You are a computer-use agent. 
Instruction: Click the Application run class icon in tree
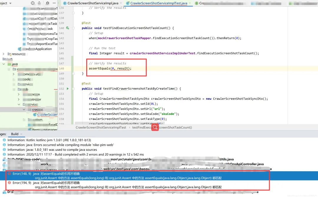[x=20, y=49]
